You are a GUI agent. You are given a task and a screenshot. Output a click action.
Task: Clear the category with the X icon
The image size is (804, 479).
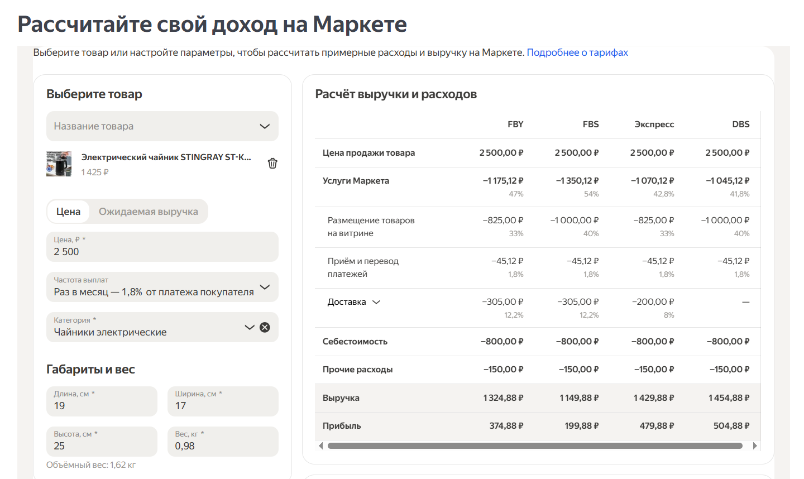(x=265, y=327)
